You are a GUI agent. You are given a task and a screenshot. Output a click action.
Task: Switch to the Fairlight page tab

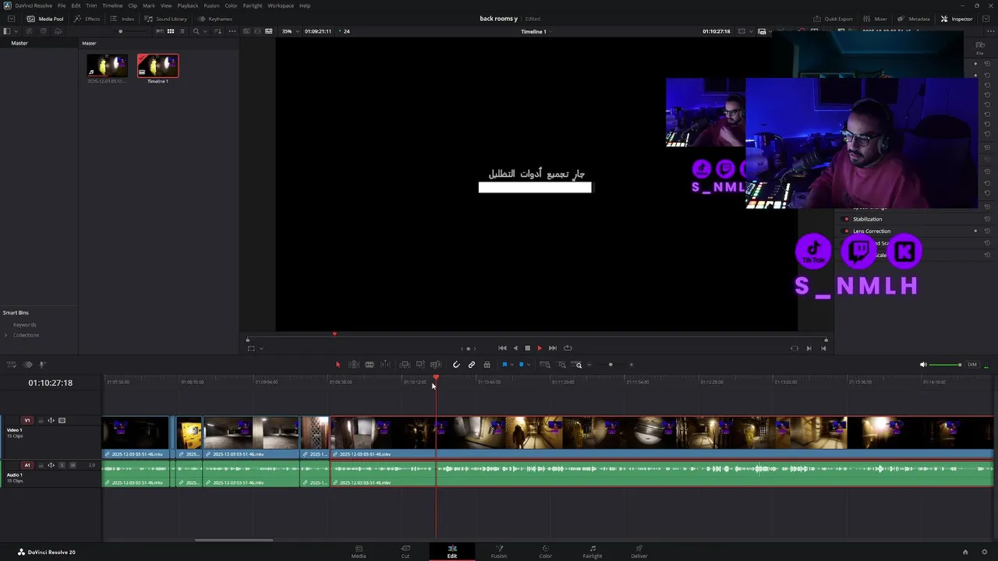coord(593,552)
